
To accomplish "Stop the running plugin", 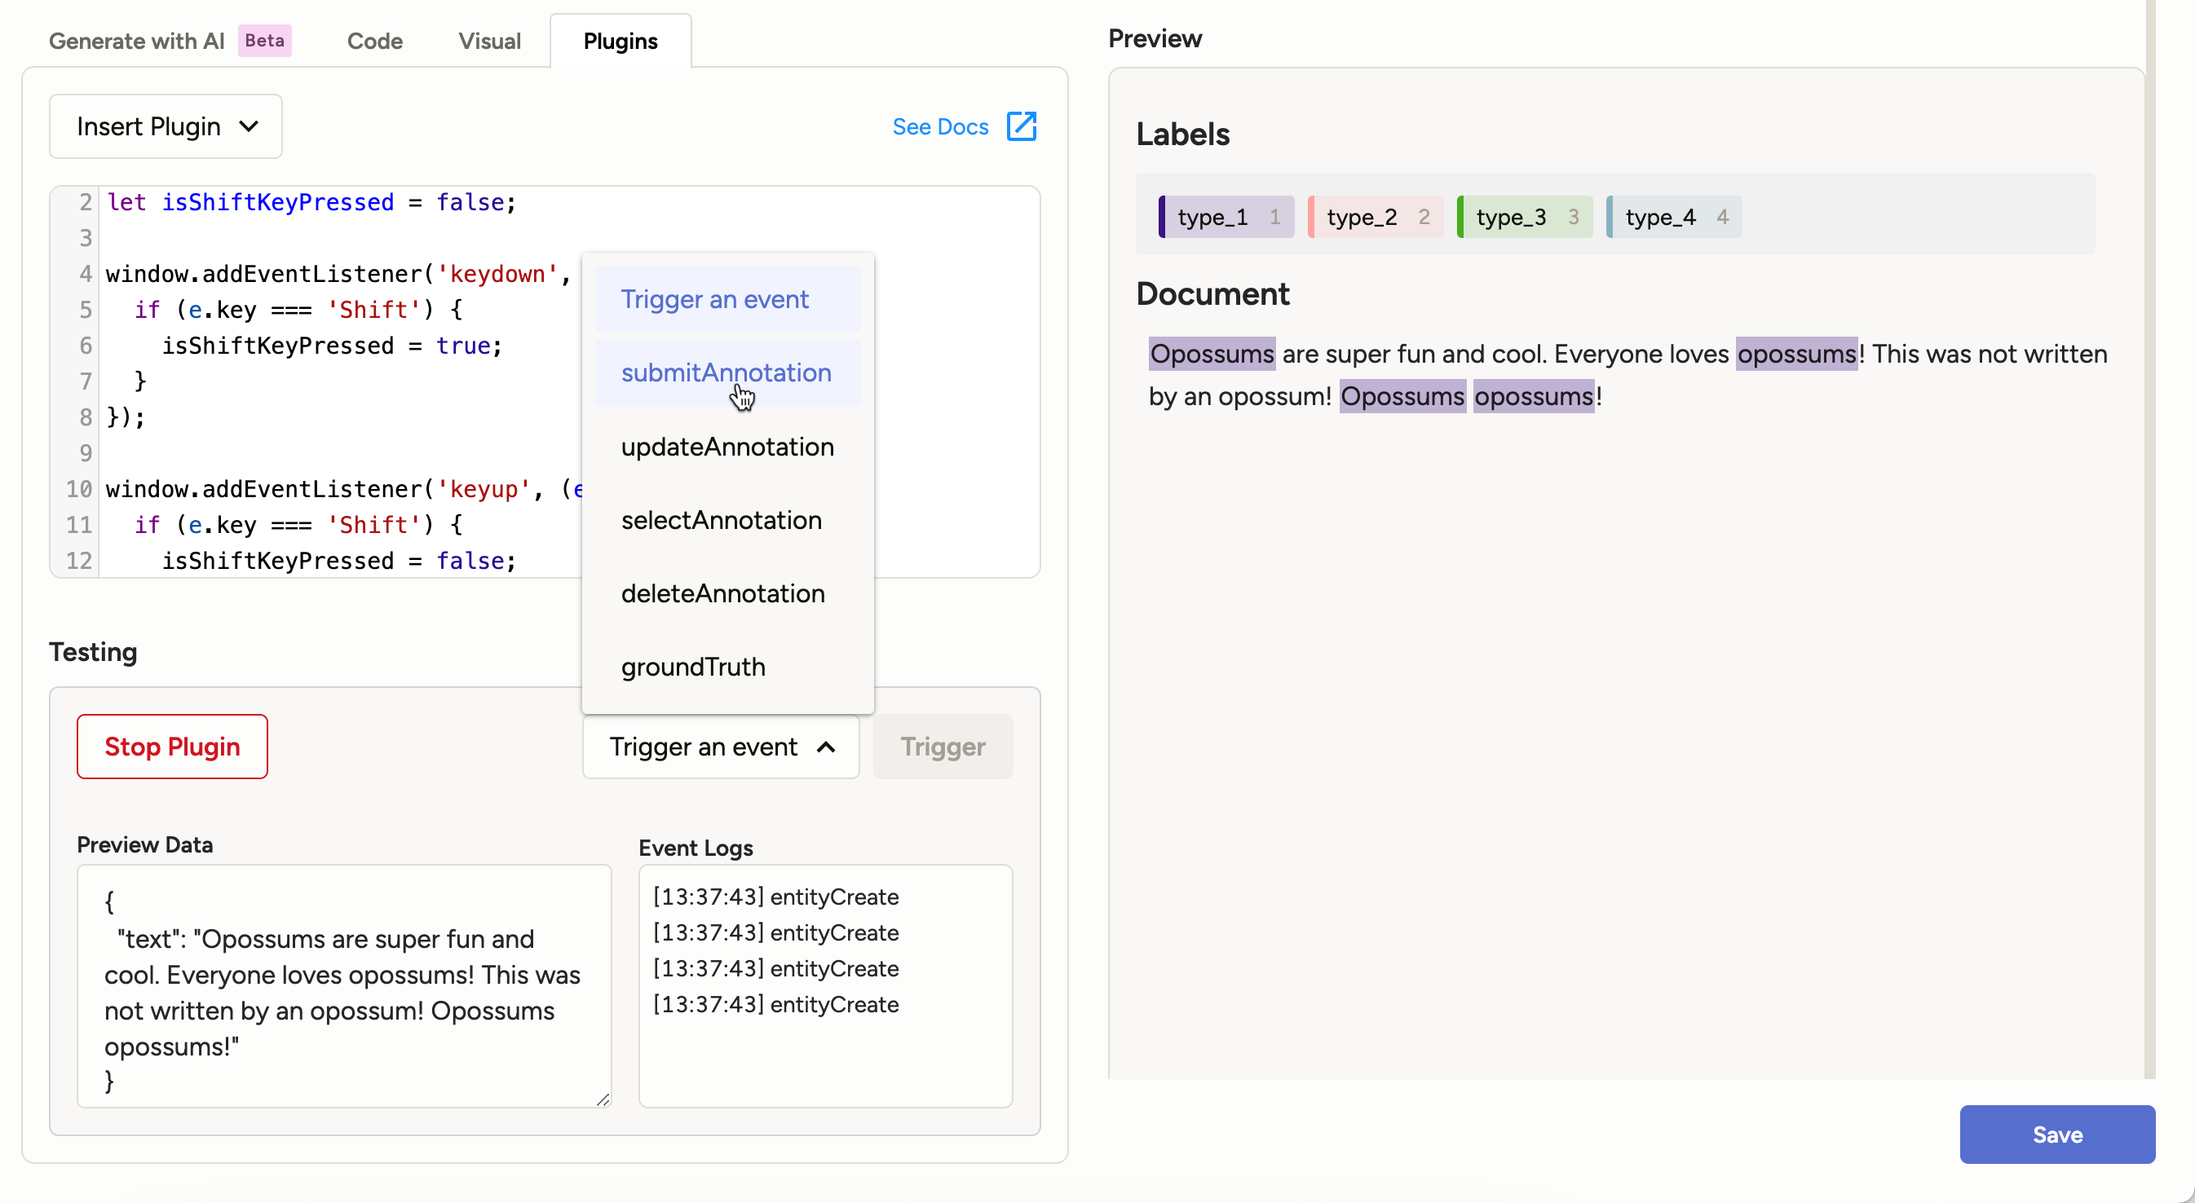I will point(171,747).
